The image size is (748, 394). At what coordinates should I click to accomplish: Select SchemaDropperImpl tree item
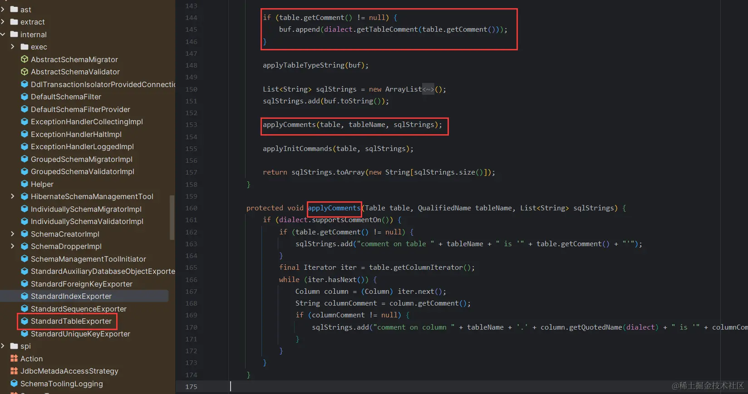coord(66,246)
